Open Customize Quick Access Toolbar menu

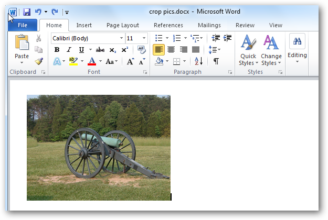coord(67,13)
